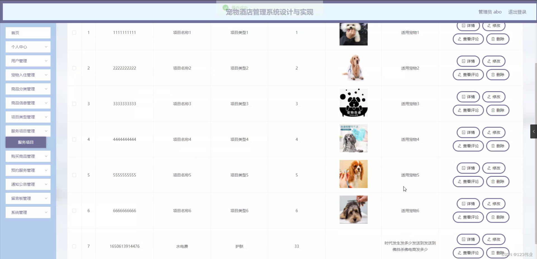Tick the checkbox for the 水电费 entry
The height and width of the screenshot is (259, 537).
click(x=74, y=246)
